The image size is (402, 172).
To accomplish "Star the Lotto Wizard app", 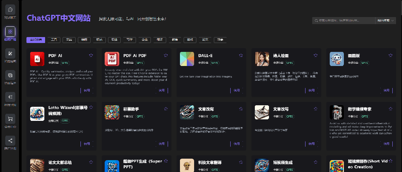I will click(x=91, y=107).
